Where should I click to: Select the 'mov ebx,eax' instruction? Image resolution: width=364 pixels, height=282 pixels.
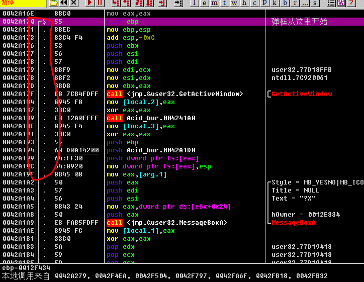(x=129, y=86)
